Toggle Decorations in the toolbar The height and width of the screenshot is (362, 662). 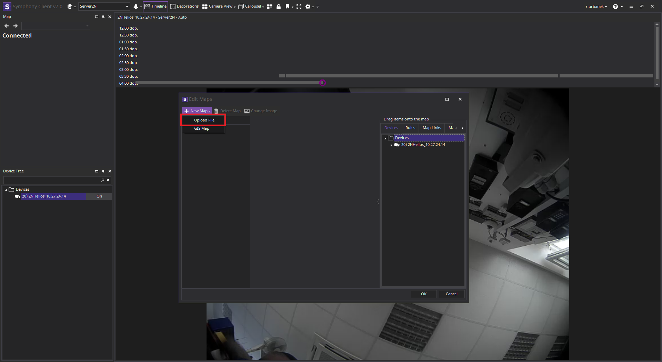click(184, 7)
